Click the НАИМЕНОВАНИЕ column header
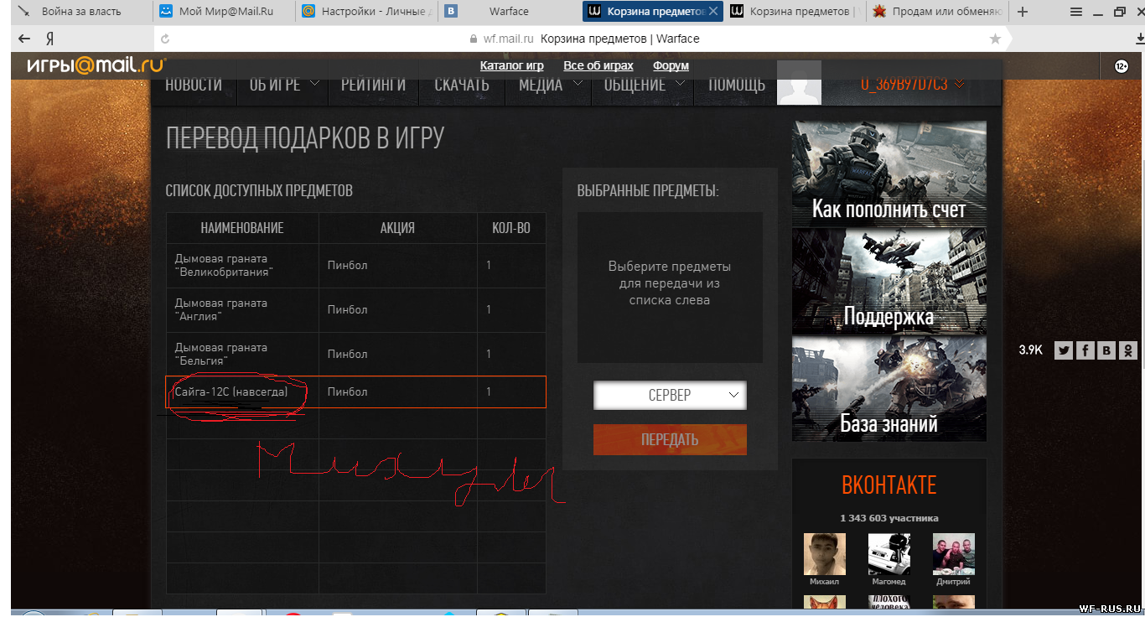1145x617 pixels. tap(242, 228)
